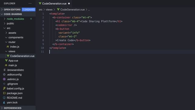The height and width of the screenshot is (110, 195).
Task: Click the CodeGeneration.vue breadcrumb segment
Action: [x=73, y=9]
